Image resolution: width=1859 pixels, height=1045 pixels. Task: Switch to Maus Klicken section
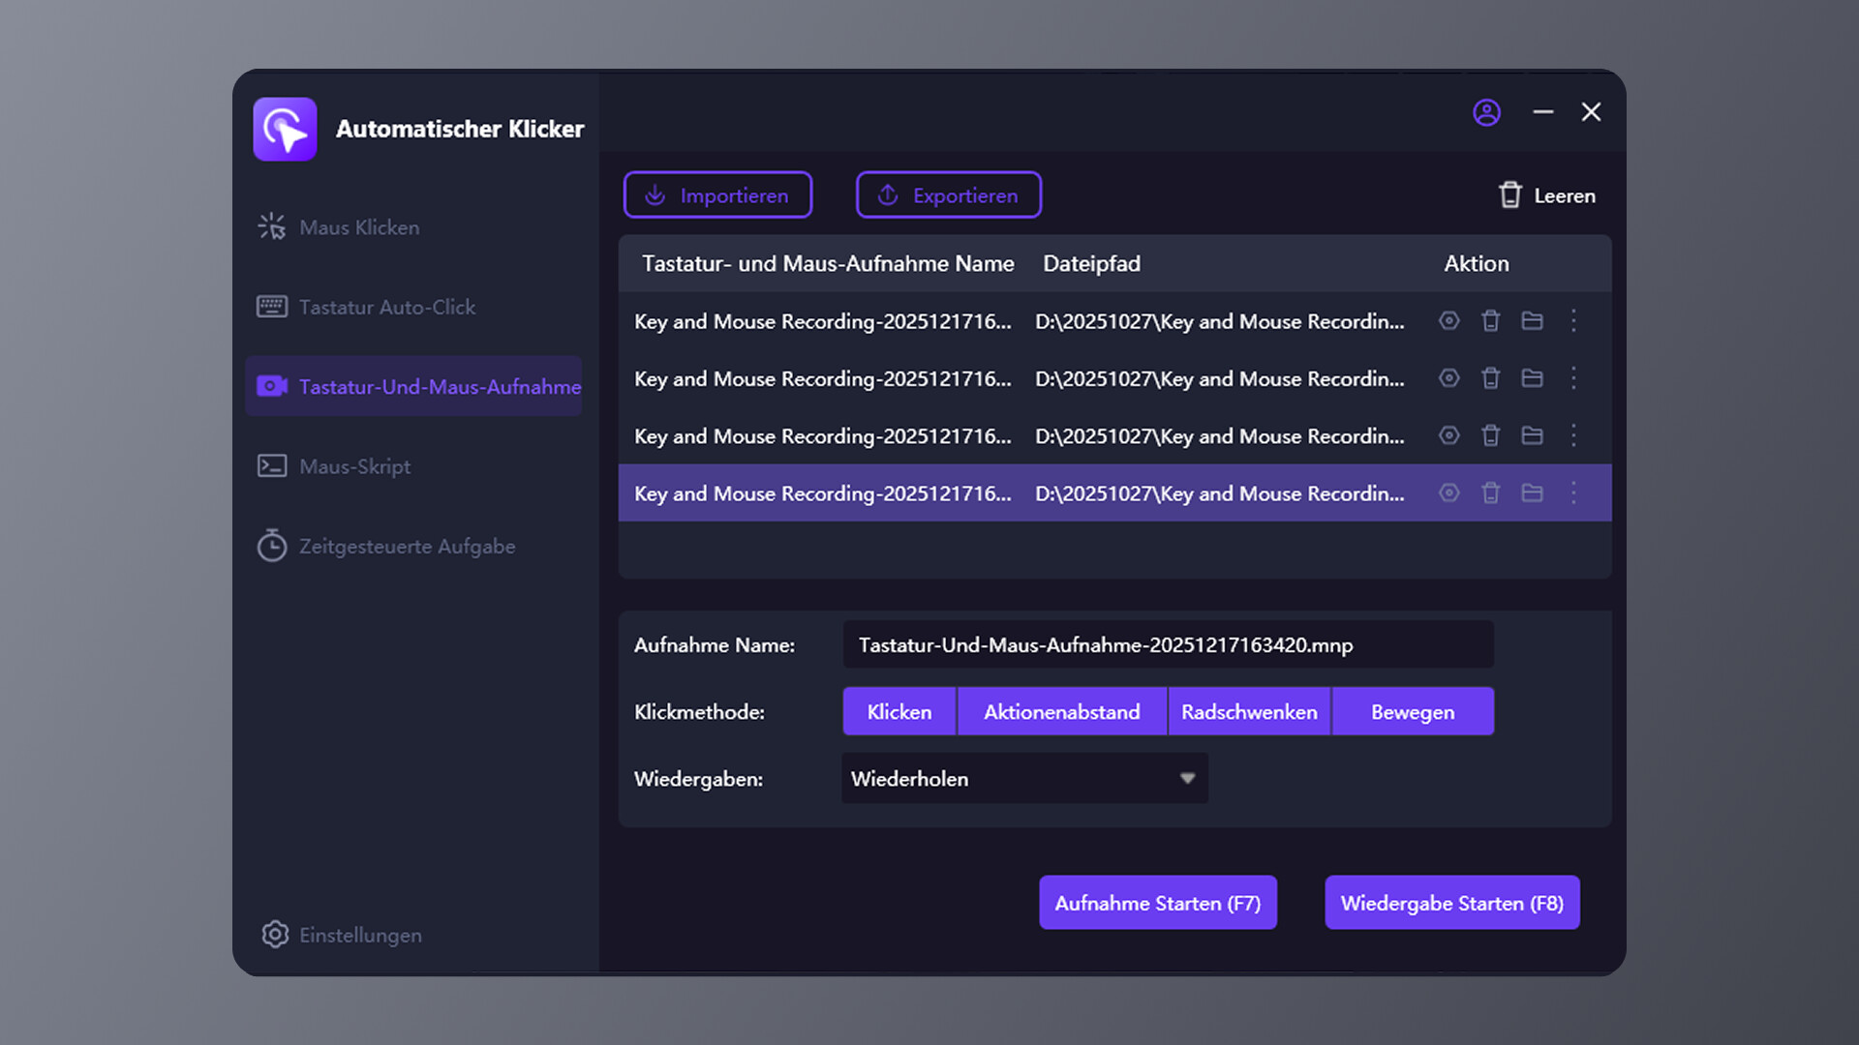pyautogui.click(x=358, y=227)
